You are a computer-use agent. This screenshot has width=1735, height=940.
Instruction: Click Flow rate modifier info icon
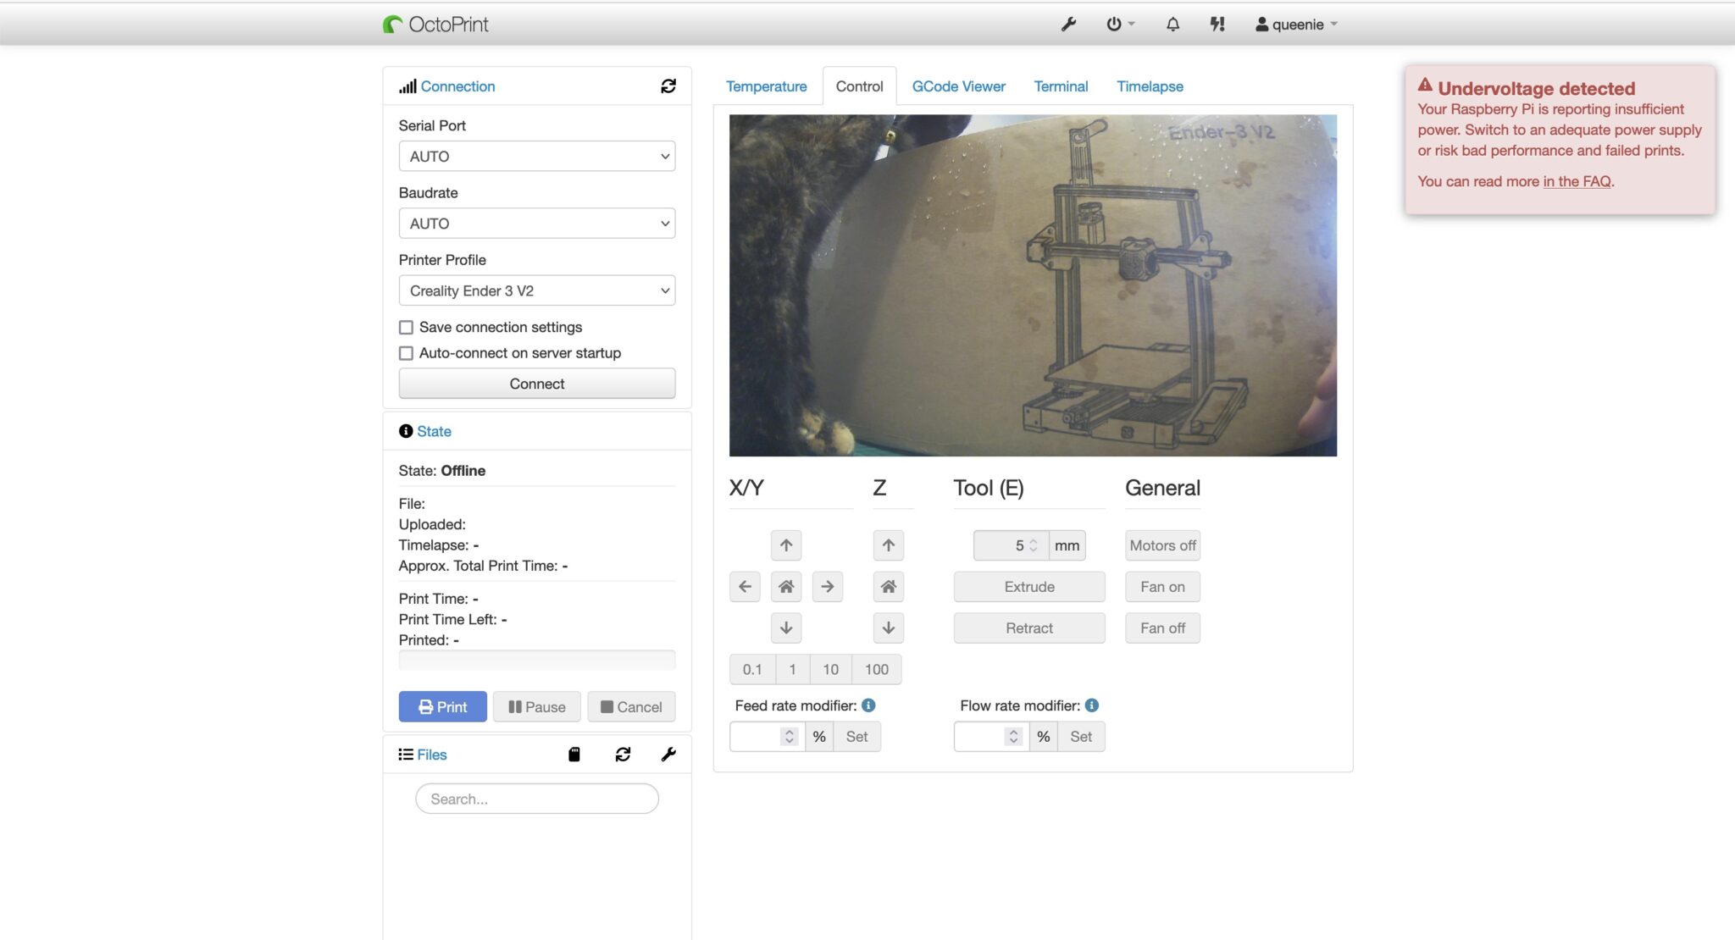click(1092, 705)
